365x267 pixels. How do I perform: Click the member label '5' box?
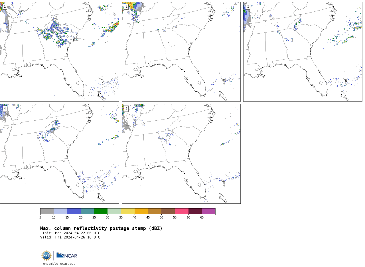tap(126, 109)
